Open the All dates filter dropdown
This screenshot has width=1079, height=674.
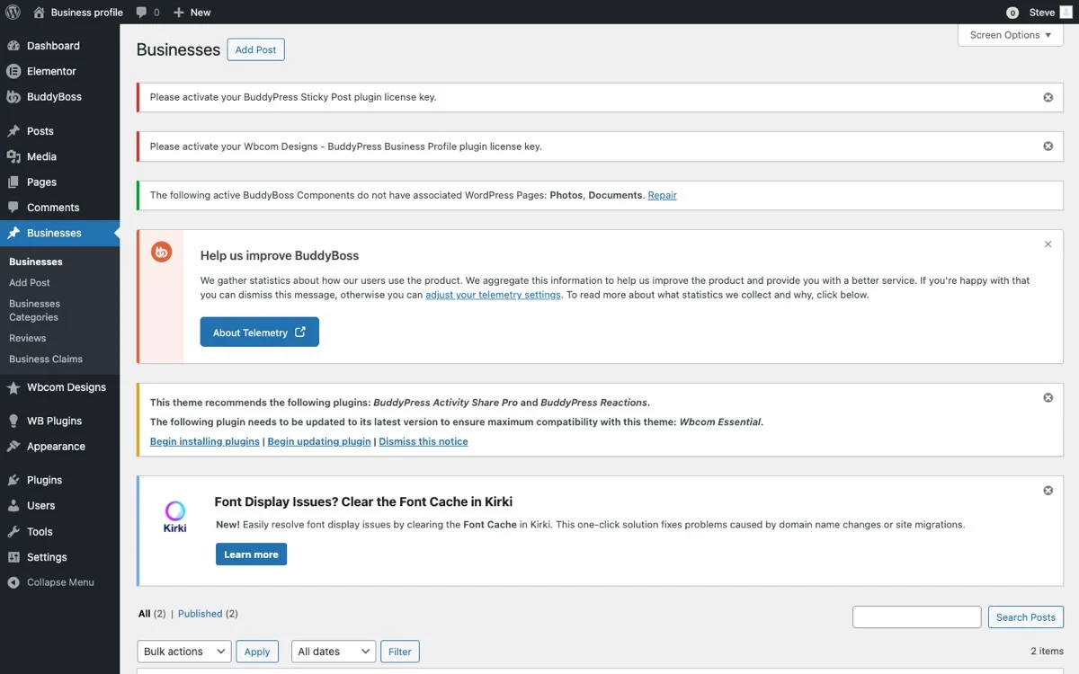tap(333, 651)
